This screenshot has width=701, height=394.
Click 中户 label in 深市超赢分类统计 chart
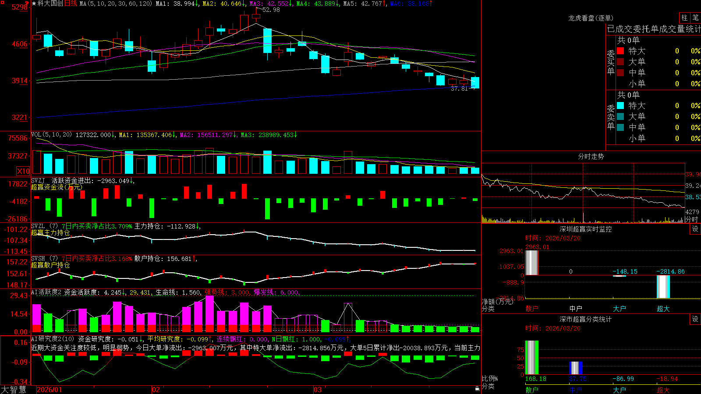coord(576,390)
